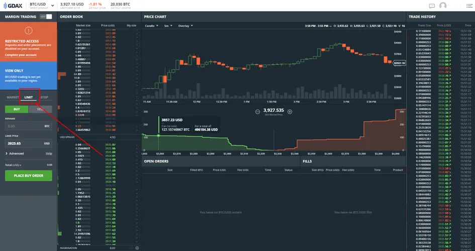Click the 3,927.10 USD last trade price
This screenshot has width=475, height=251.
72,4
